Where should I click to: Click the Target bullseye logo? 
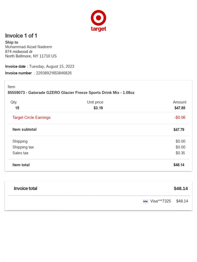[98, 18]
